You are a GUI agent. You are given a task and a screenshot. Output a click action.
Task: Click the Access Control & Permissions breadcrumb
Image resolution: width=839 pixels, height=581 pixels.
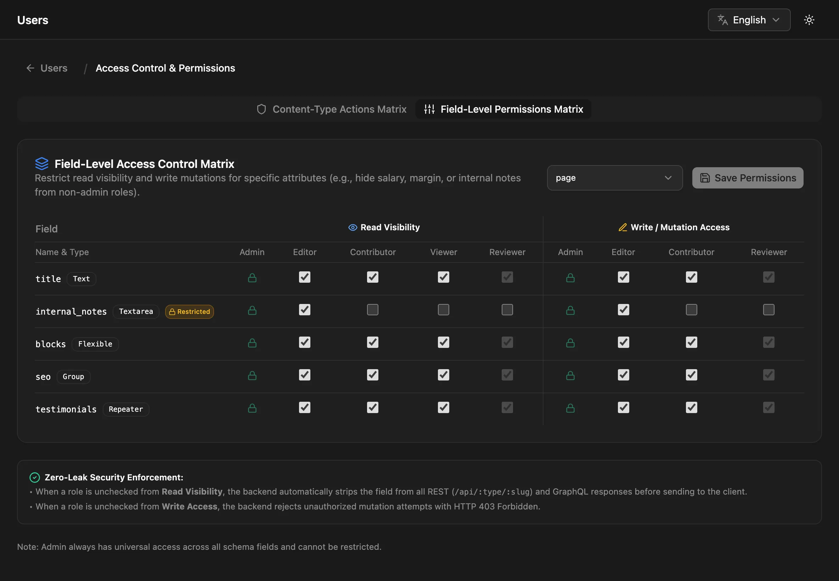click(165, 68)
